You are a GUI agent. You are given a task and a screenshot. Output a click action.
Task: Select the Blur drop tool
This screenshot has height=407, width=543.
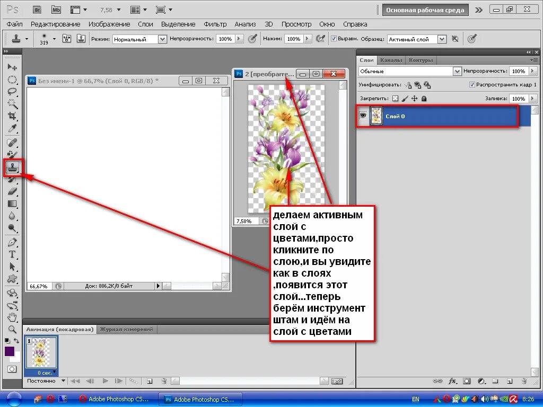(12, 216)
